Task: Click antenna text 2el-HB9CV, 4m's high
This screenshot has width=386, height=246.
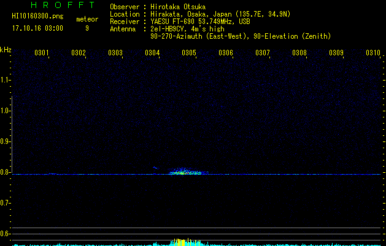Action: (x=187, y=29)
